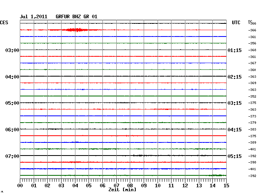
Task: Select the "04:00" local time label
Action: coord(12,77)
